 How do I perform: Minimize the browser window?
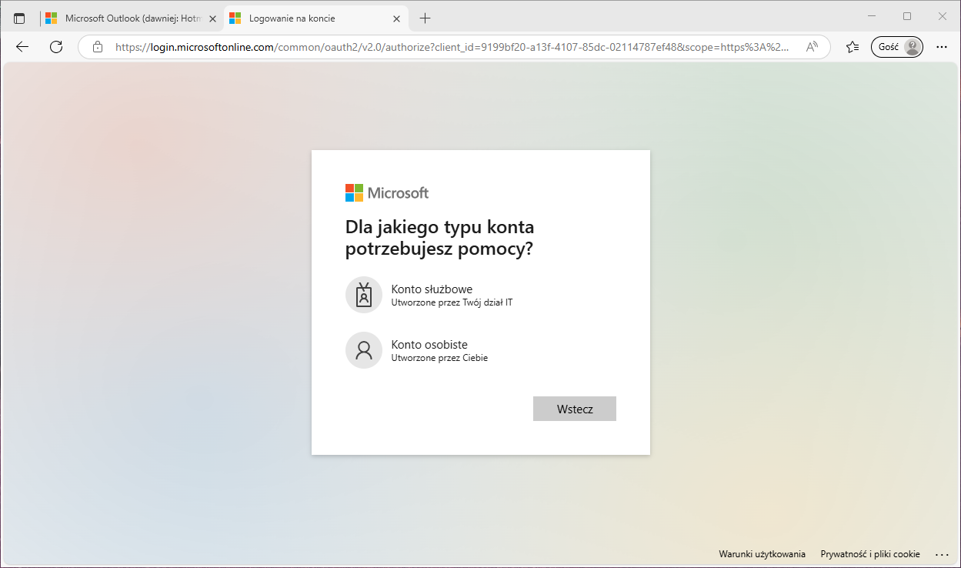click(872, 16)
